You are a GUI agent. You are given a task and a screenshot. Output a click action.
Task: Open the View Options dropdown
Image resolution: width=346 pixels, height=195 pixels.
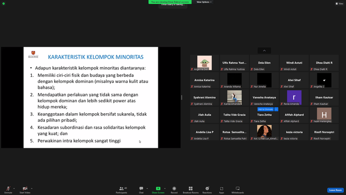(204, 2)
